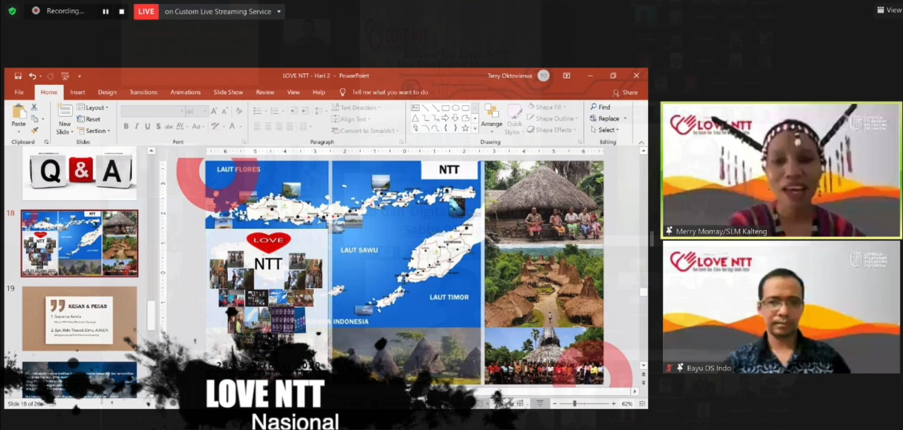Image resolution: width=903 pixels, height=430 pixels.
Task: Open the Custom Live Streaming Service dropdown
Action: [222, 11]
